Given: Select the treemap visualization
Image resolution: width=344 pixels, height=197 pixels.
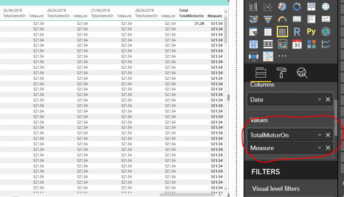Looking at the screenshot, I should 311,7.
